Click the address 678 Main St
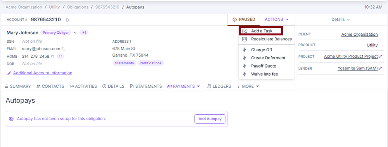 (124, 49)
